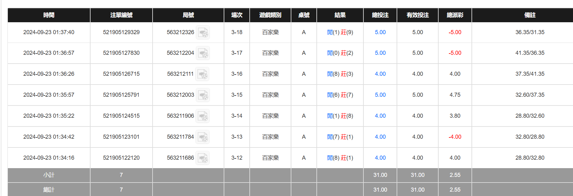Viewport: 573px width, 196px height.
Task: Open the 4.00 total bet of bet 521905122120
Action: point(380,158)
